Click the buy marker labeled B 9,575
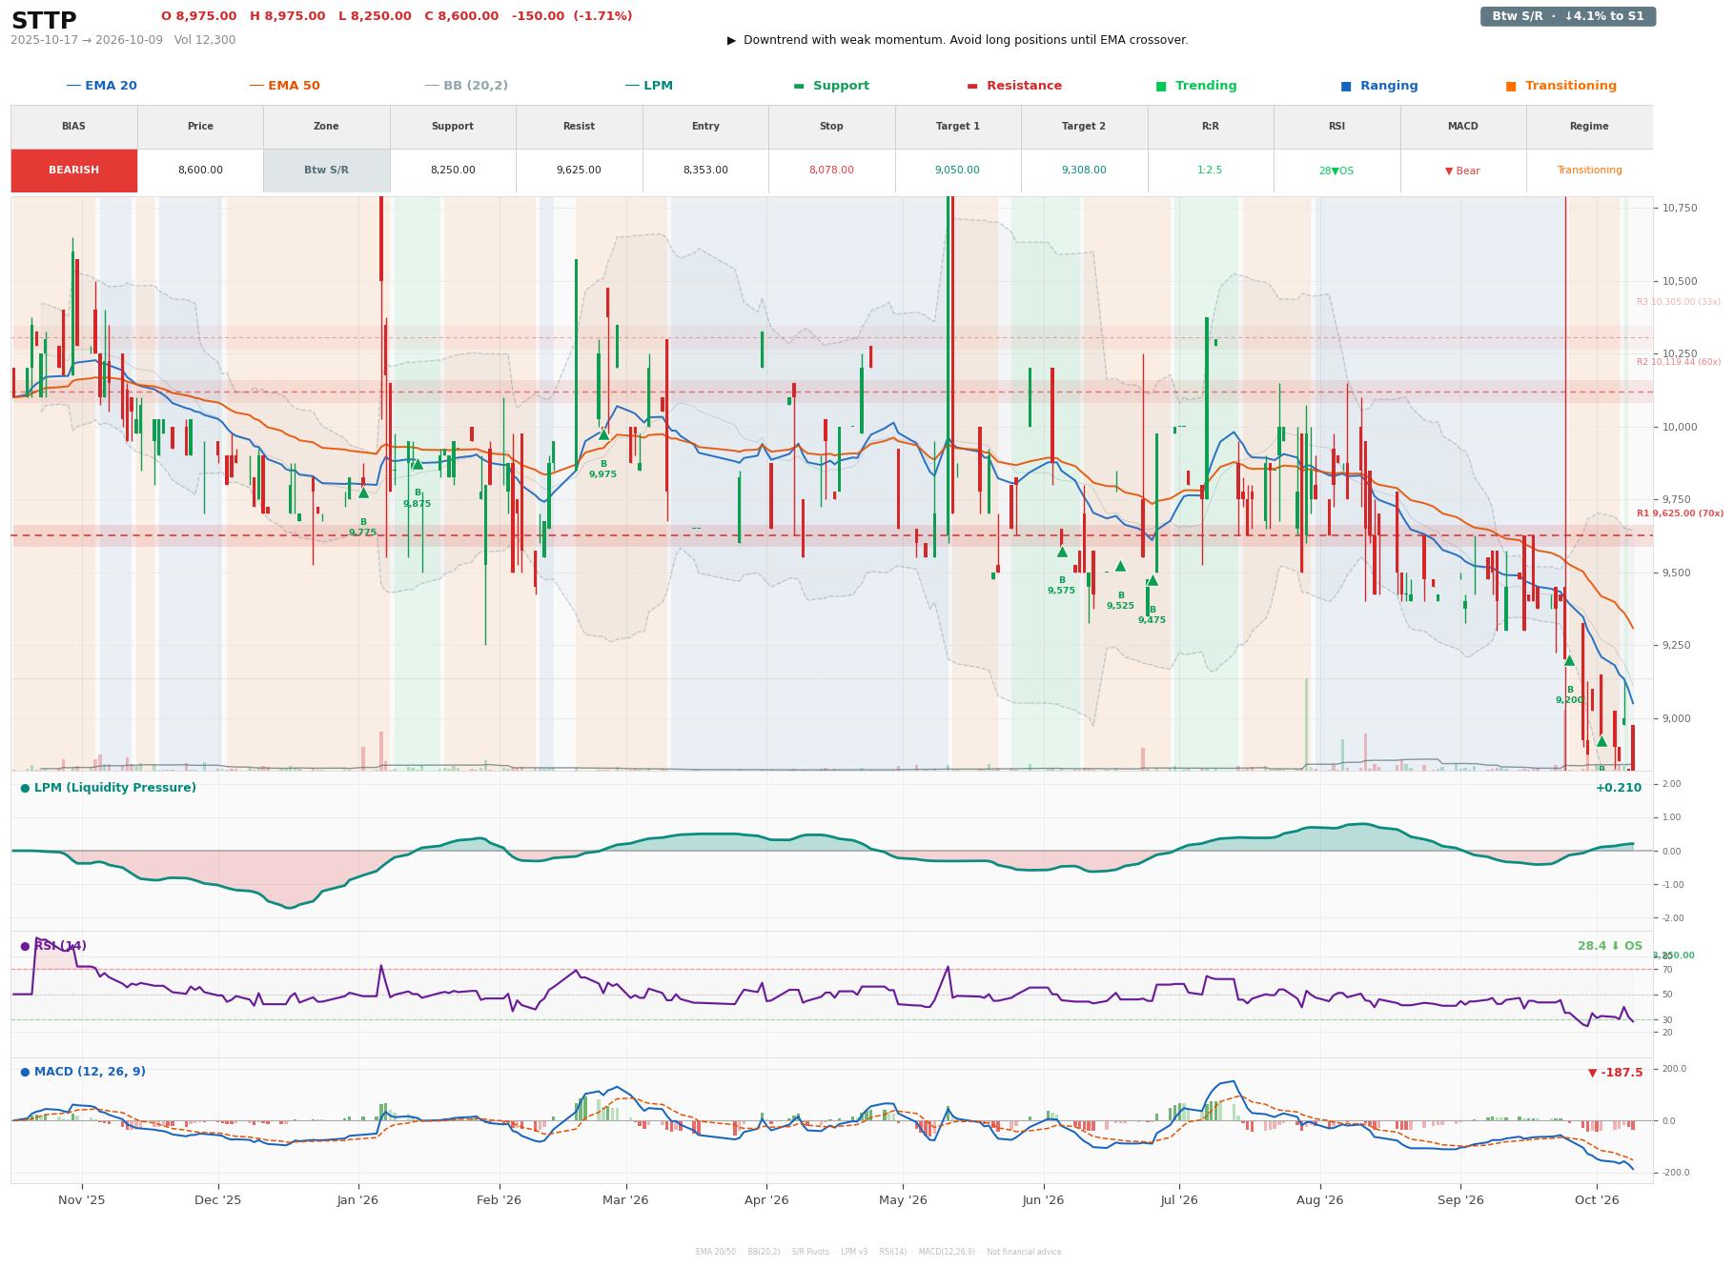The width and height of the screenshot is (1734, 1267). 1062,552
